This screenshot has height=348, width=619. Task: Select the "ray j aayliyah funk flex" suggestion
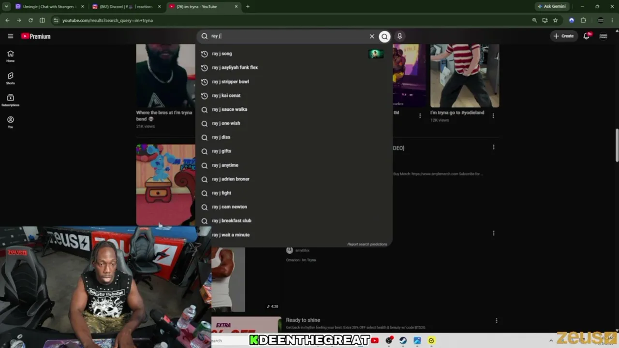[x=294, y=68]
